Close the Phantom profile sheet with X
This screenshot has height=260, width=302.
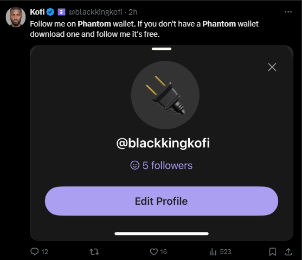(x=272, y=67)
